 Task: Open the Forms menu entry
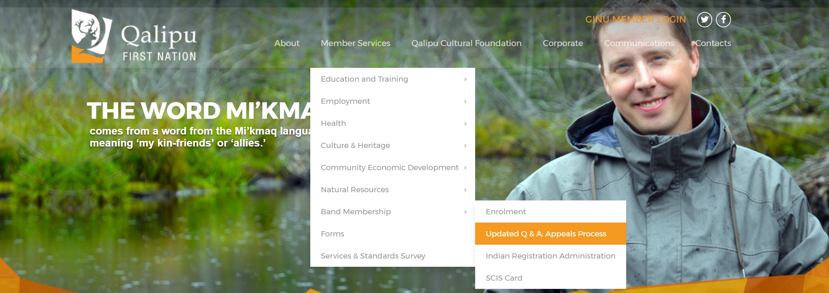coord(393,234)
